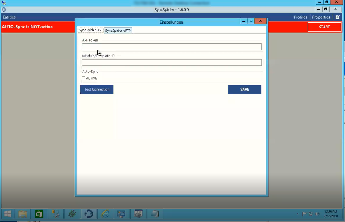Open the Windows Store taskbar icon
Image resolution: width=345 pixels, height=222 pixels.
39,214
